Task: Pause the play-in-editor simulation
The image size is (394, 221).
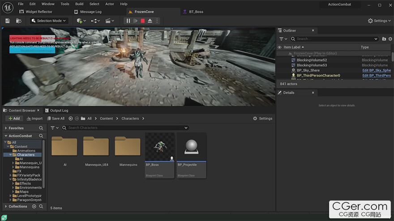Action: click(128, 21)
